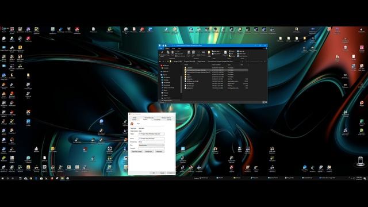This screenshot has height=207, width=368.
Task: Switch to the Details tab in Properties
Action: [170, 120]
